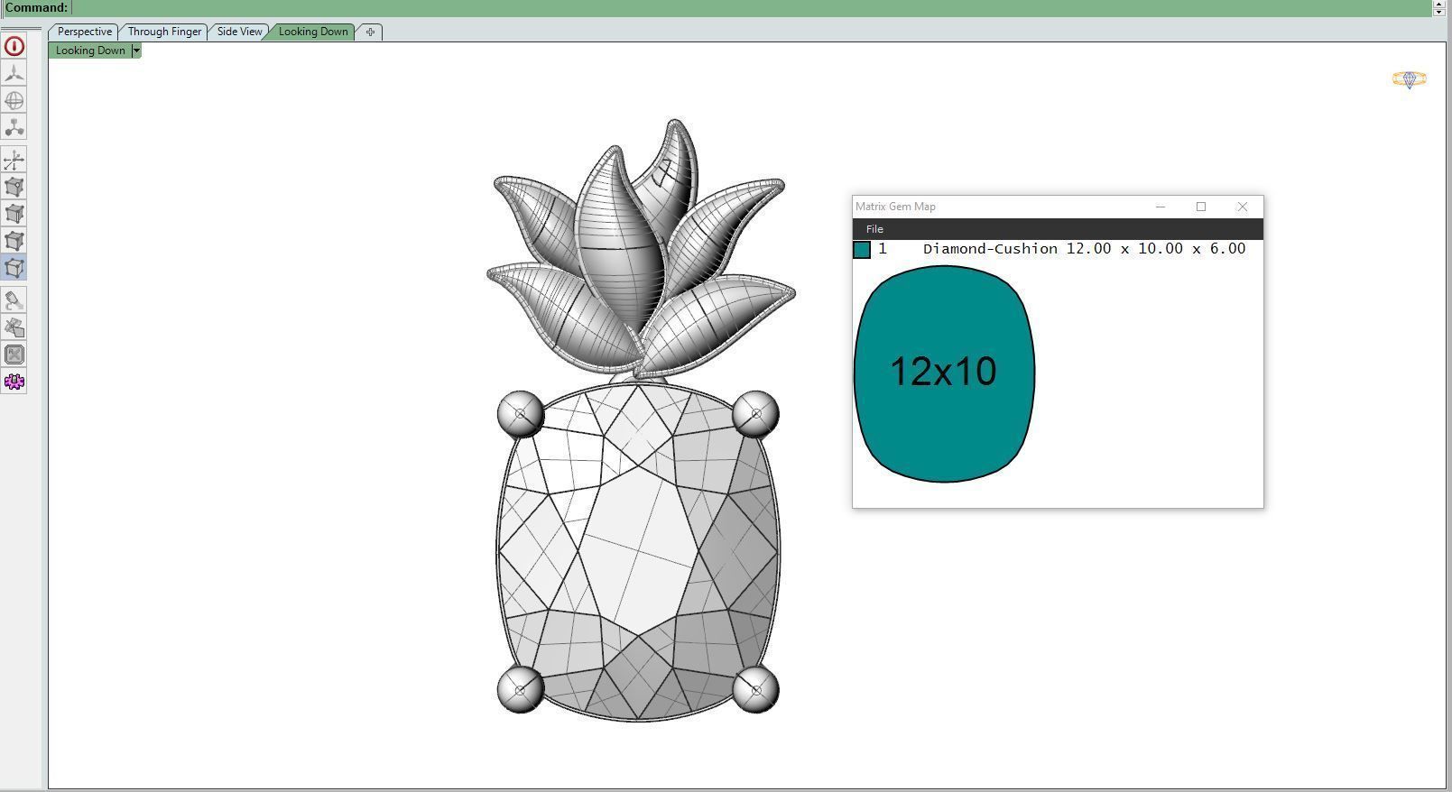Screen dimensions: 1452x792
Task: Click the purple gear icon
Action: pyautogui.click(x=14, y=382)
